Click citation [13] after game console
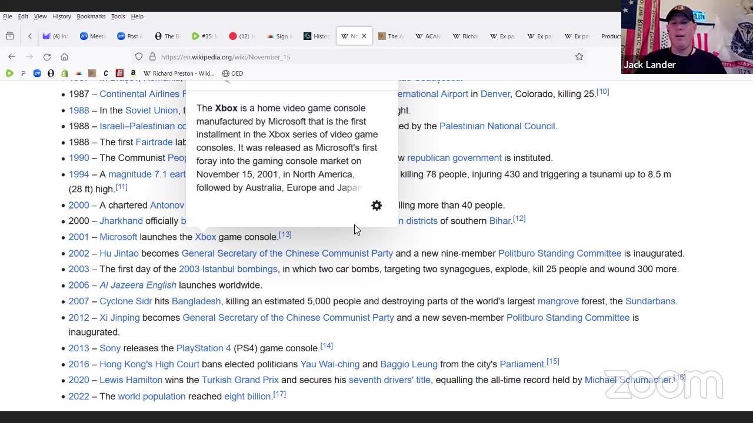The width and height of the screenshot is (753, 423). (285, 234)
